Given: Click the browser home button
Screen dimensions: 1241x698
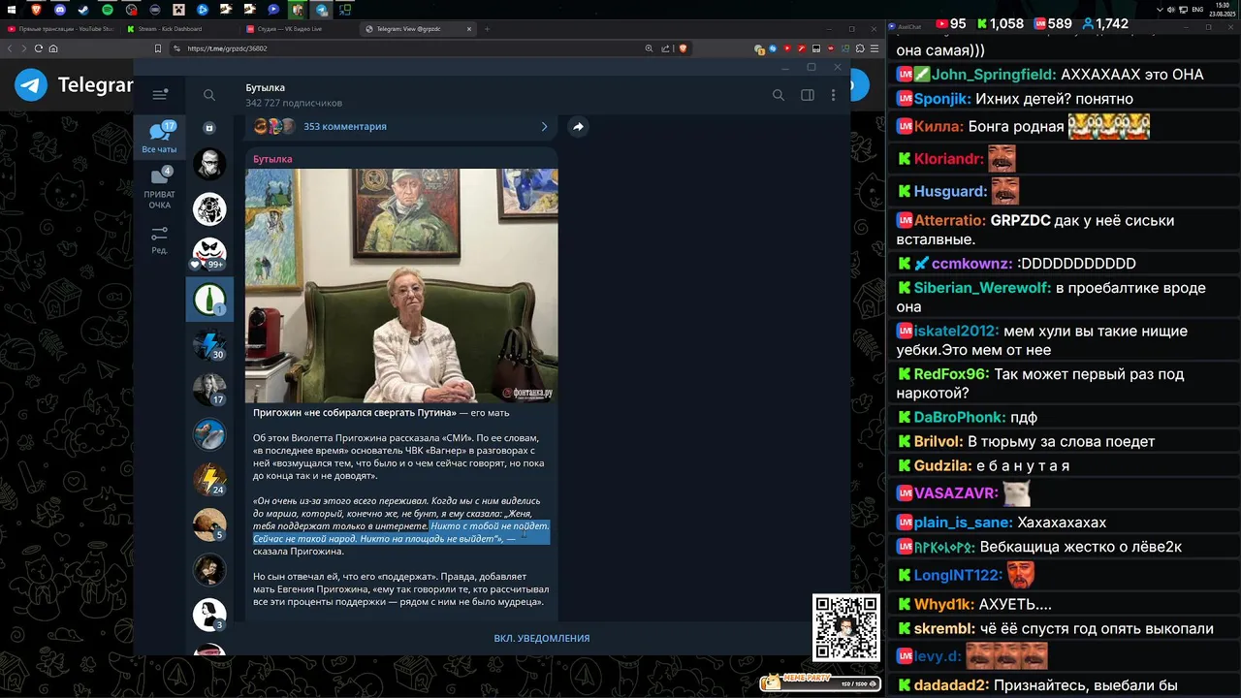Looking at the screenshot, I should click(53, 48).
